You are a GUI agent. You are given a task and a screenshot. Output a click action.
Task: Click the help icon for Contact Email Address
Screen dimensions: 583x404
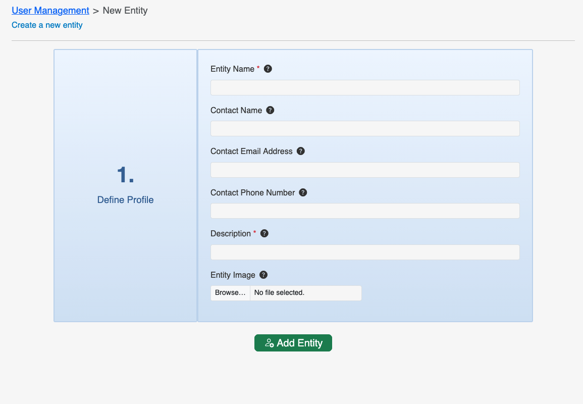301,151
